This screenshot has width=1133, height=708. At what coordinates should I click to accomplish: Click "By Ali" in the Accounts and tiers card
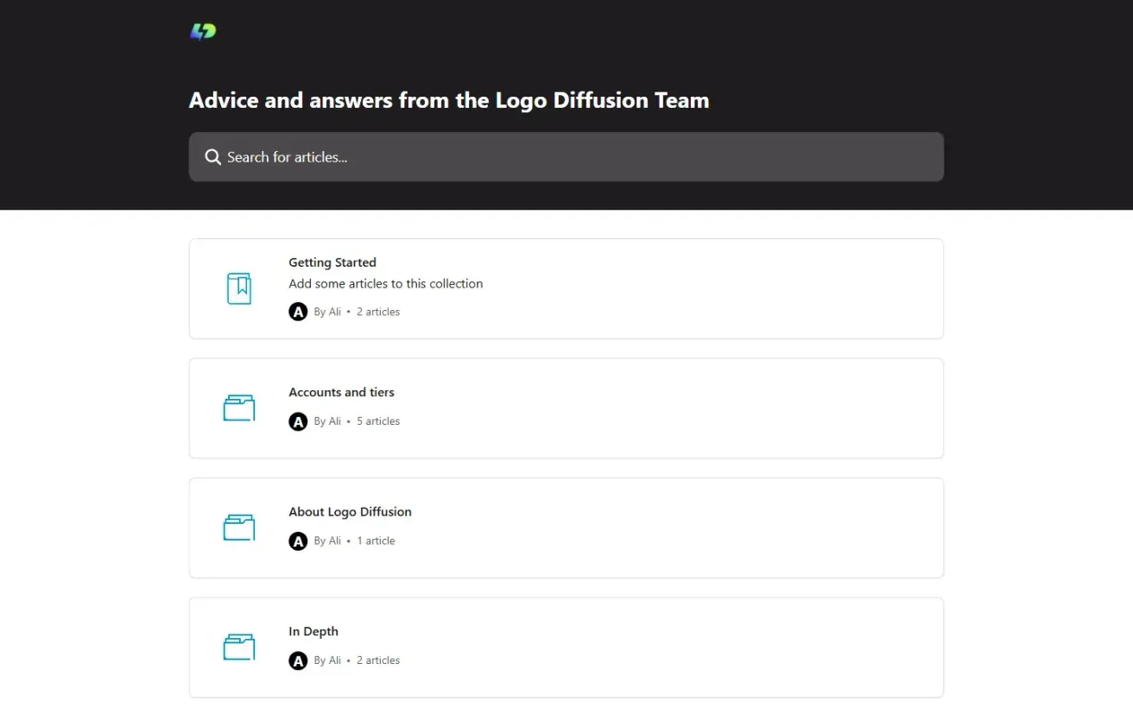pos(327,421)
